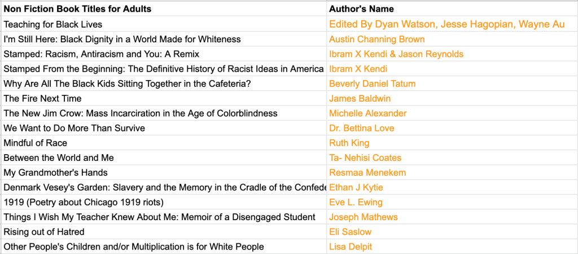
Task: Open the Austin Channing Brown link
Action: pyautogui.click(x=376, y=40)
